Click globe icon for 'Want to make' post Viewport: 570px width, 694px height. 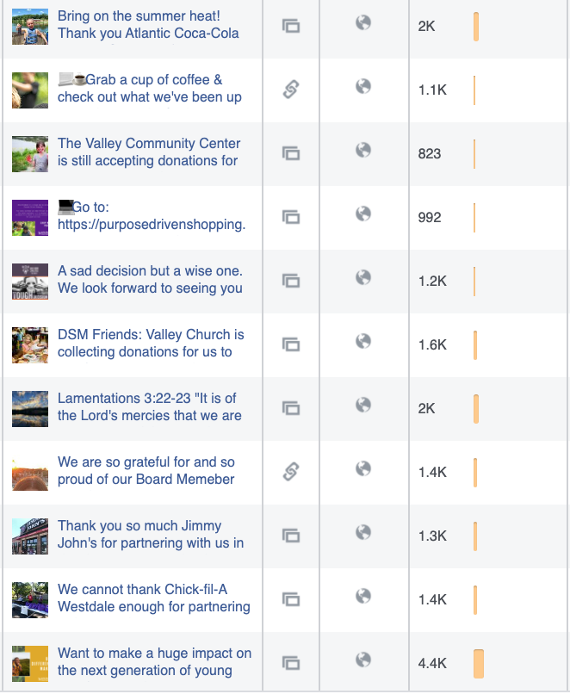[362, 660]
